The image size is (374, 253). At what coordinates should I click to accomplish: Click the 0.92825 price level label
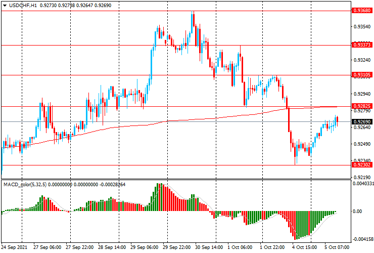tap(362, 106)
